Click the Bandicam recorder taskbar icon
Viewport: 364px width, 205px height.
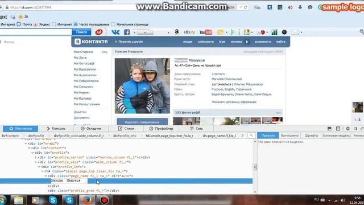(x=104, y=200)
